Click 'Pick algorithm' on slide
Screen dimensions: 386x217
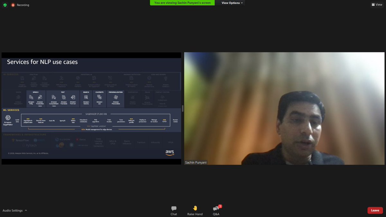(96, 121)
